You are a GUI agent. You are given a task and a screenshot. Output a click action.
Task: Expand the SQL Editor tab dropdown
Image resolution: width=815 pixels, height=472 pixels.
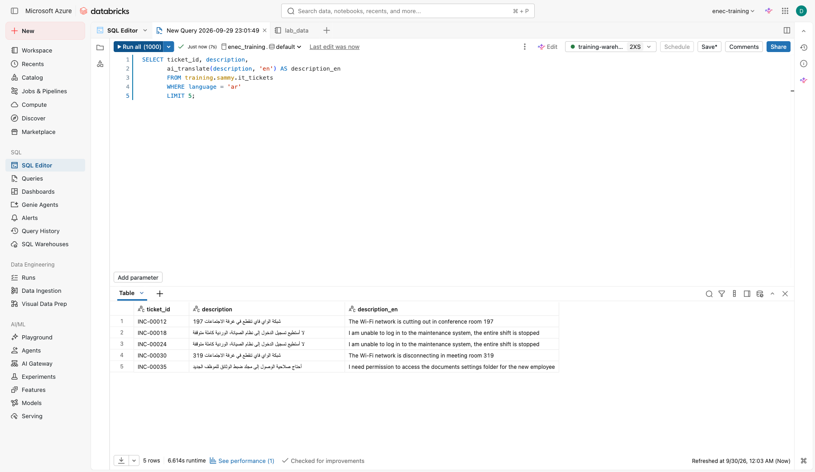tap(145, 30)
